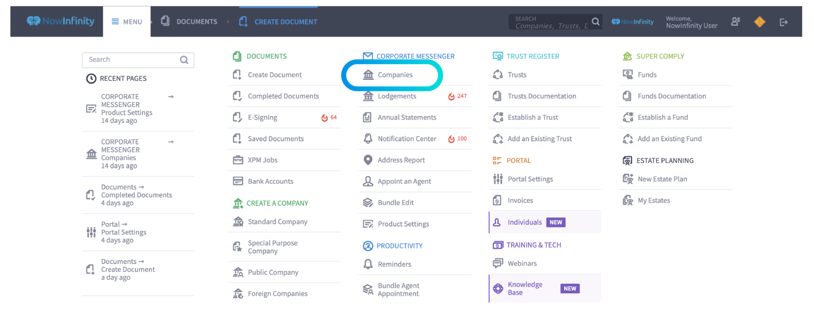Open recent Portal Settings page
814x310 pixels.
tap(138, 232)
